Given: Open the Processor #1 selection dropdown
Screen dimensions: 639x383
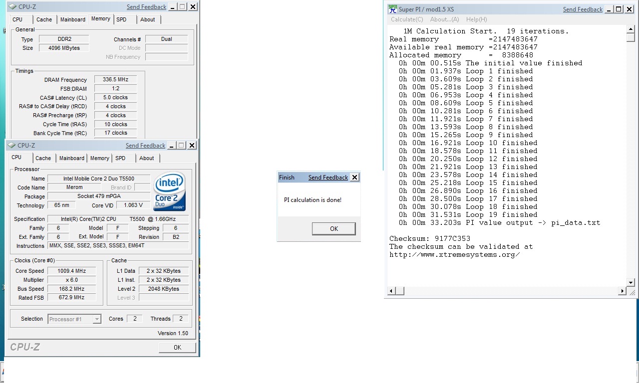Looking at the screenshot, I should pos(75,319).
